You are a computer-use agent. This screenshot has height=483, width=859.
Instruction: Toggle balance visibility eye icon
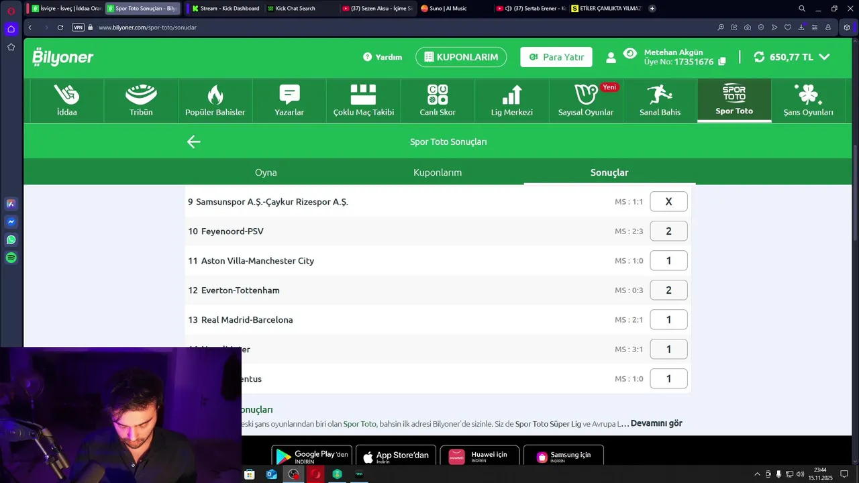pyautogui.click(x=629, y=53)
